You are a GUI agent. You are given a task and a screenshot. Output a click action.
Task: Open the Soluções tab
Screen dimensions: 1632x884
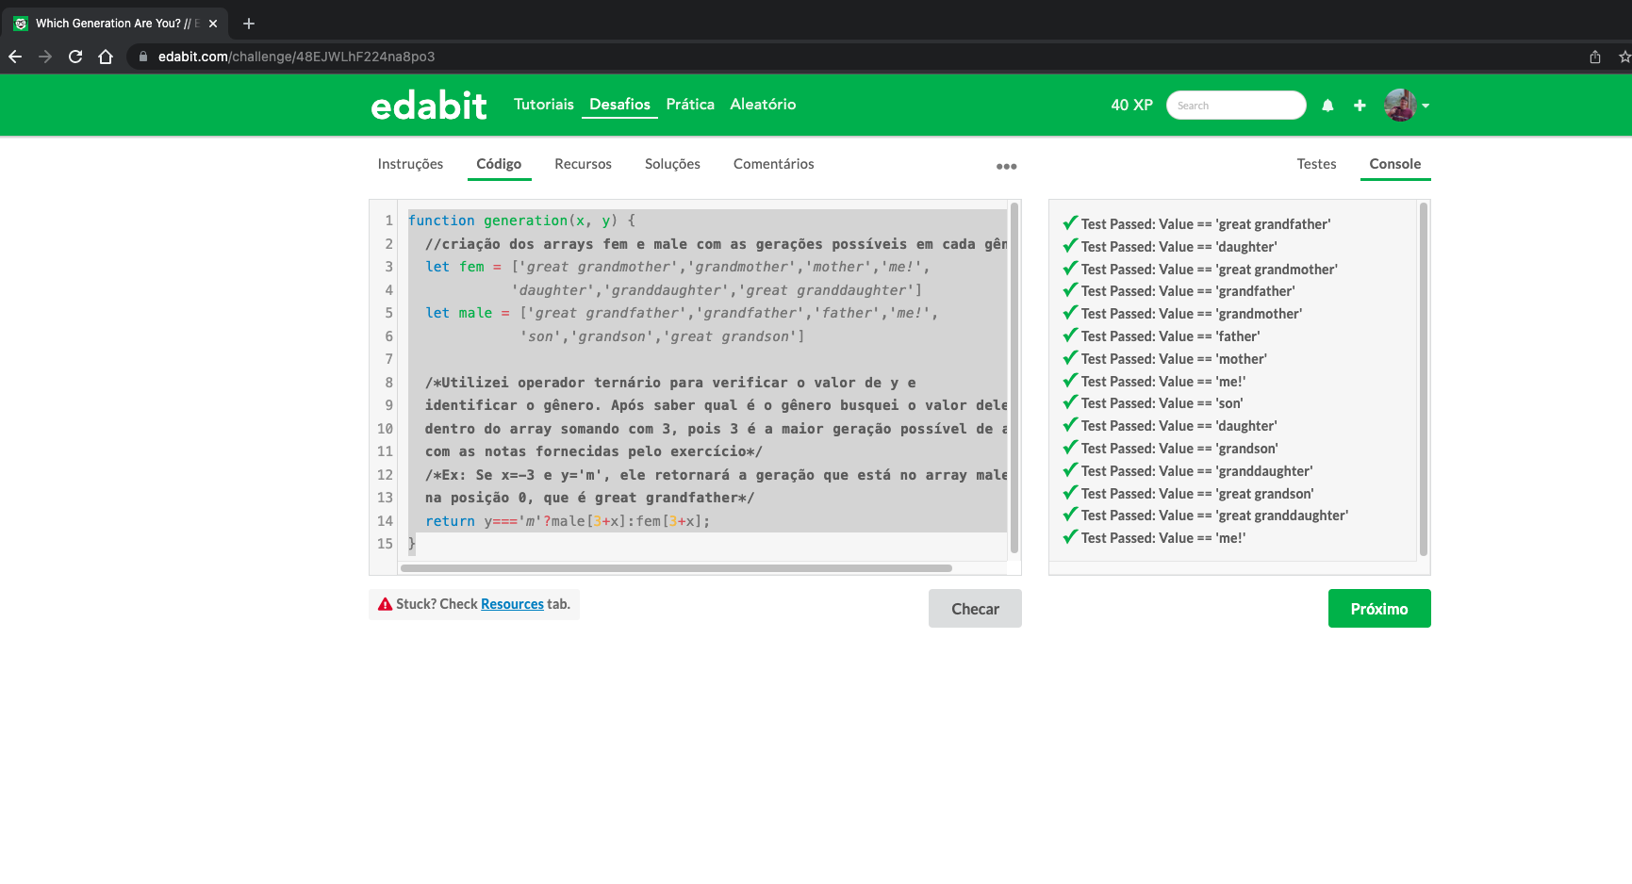672,163
